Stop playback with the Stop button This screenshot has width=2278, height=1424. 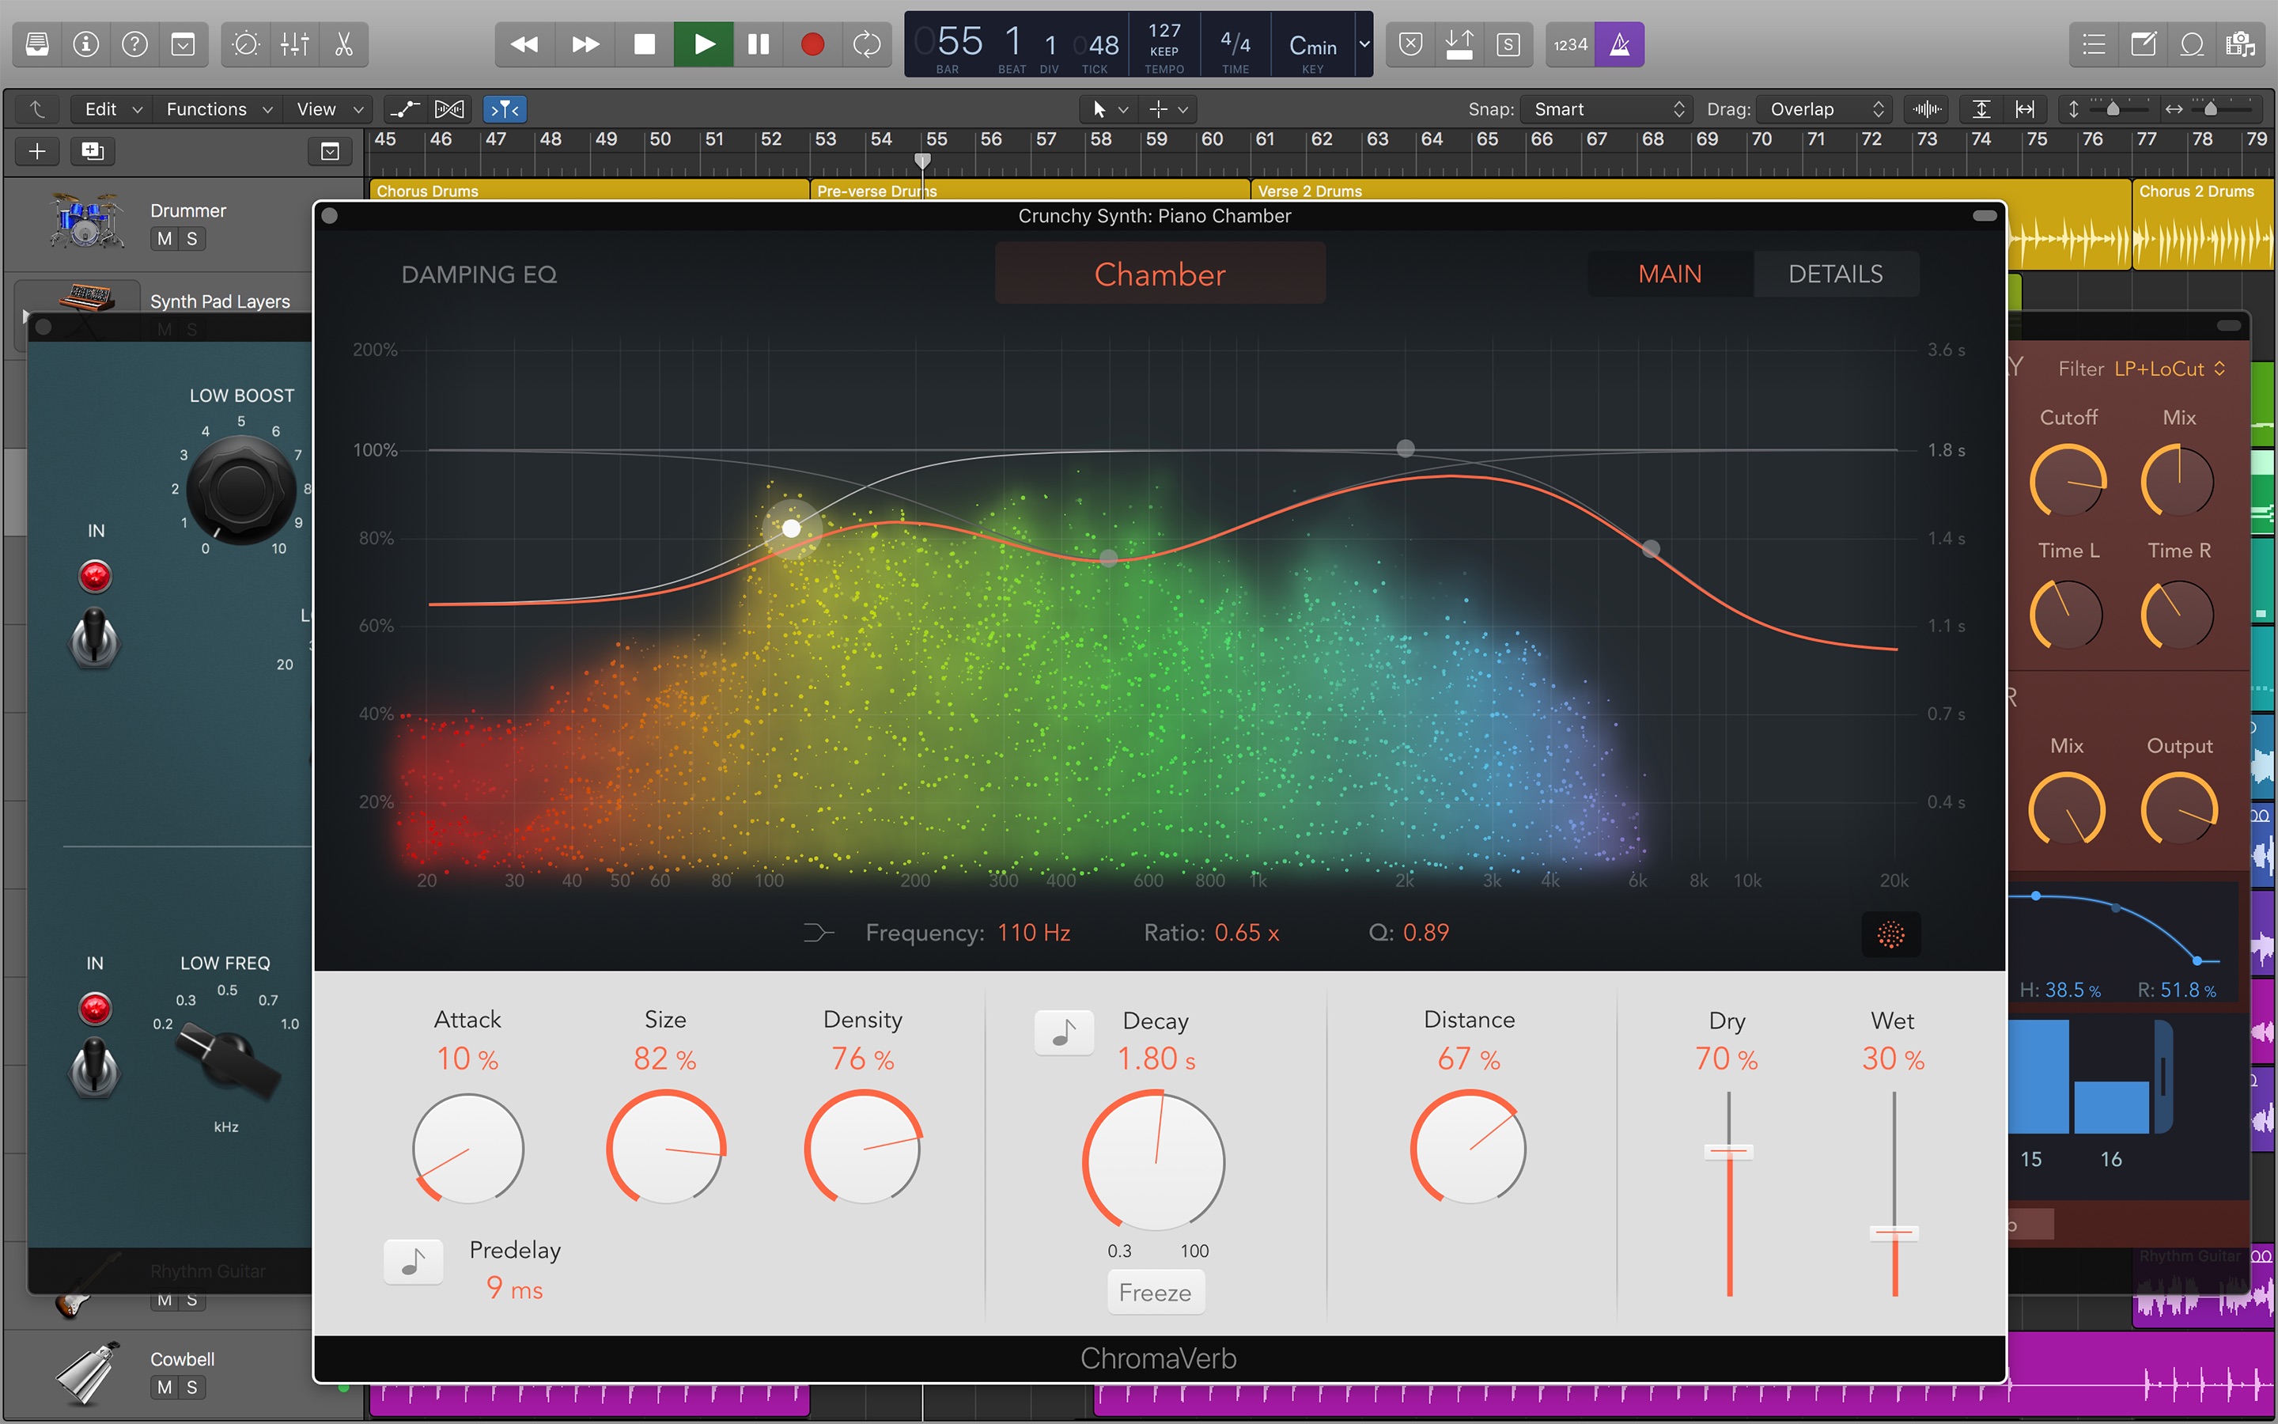coord(644,44)
